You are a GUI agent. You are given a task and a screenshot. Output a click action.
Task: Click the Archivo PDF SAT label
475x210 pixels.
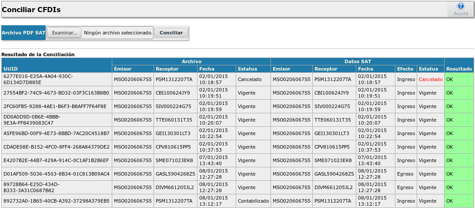pyautogui.click(x=23, y=33)
